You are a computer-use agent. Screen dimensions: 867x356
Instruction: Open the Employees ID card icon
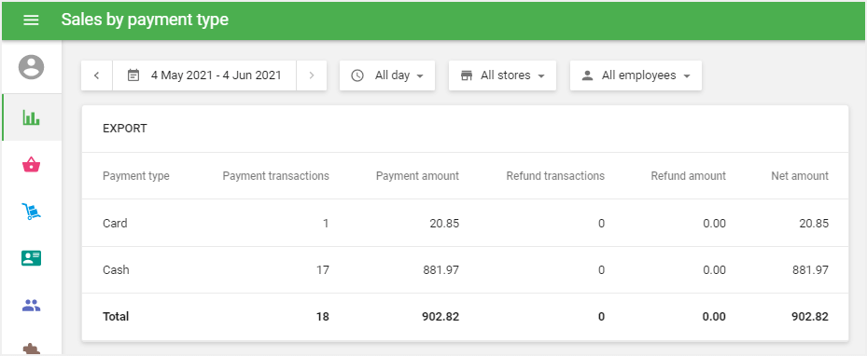(31, 258)
